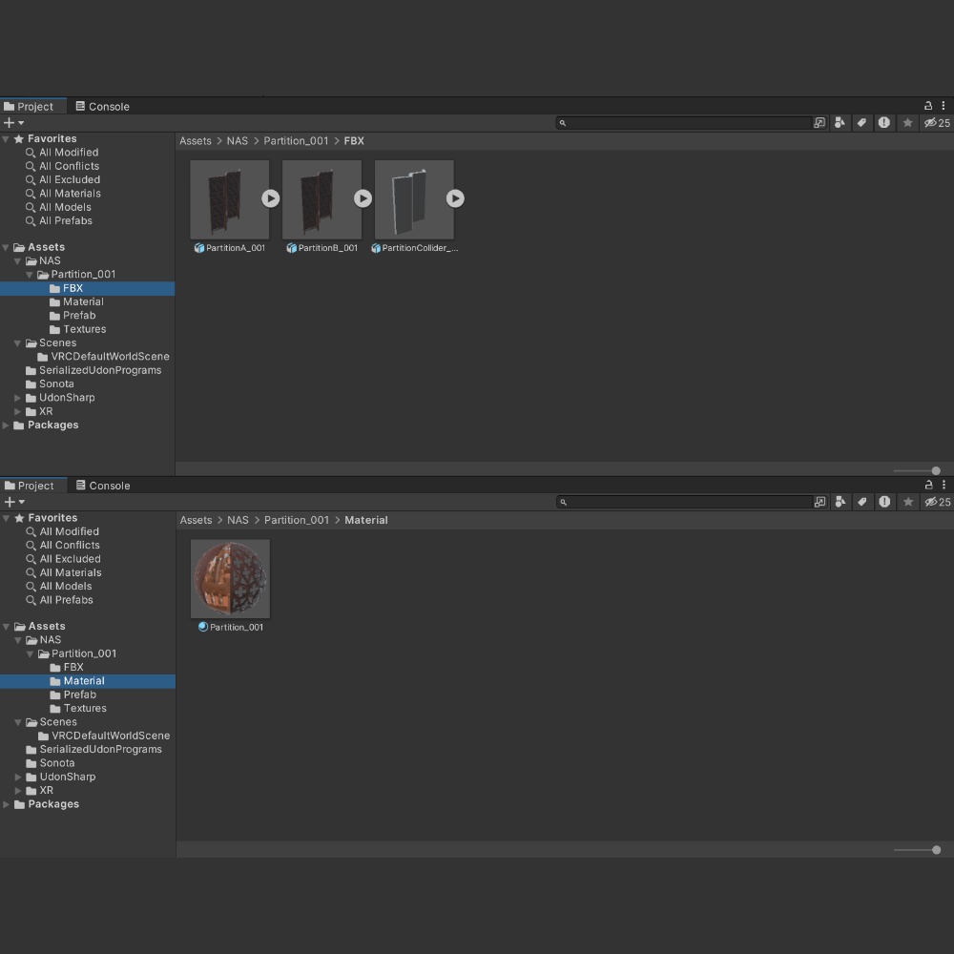
Task: Click the favorite star icon in the FBX panel toolbar
Action: pyautogui.click(x=907, y=123)
